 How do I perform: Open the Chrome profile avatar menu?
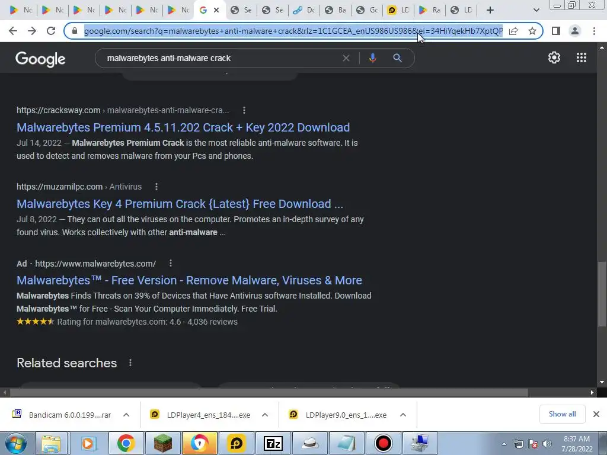pyautogui.click(x=575, y=31)
